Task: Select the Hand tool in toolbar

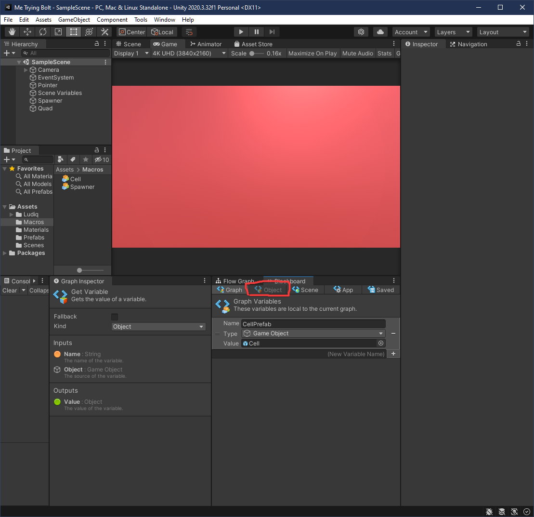Action: coord(12,32)
